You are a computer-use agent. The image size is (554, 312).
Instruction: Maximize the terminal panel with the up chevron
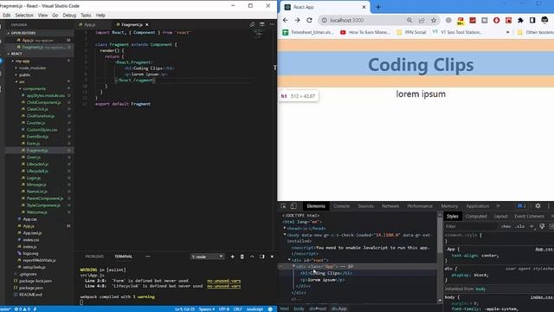pyautogui.click(x=252, y=257)
